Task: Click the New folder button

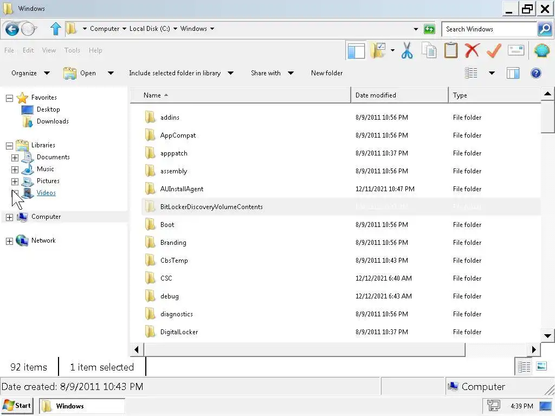Action: coord(327,73)
